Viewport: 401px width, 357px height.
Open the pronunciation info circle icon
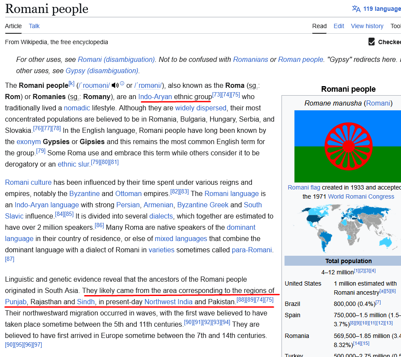tap(122, 84)
